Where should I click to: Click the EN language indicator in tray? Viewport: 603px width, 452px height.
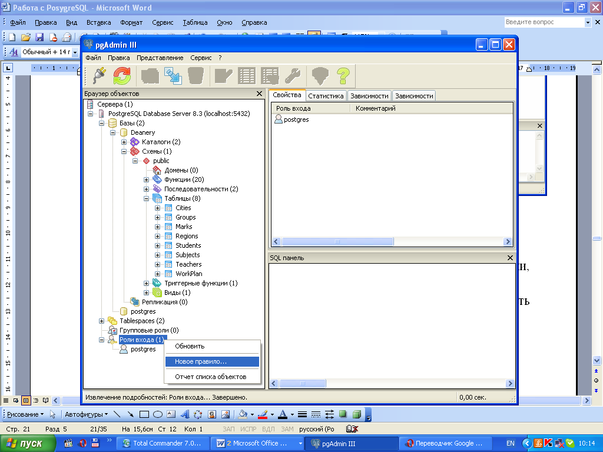click(x=511, y=443)
